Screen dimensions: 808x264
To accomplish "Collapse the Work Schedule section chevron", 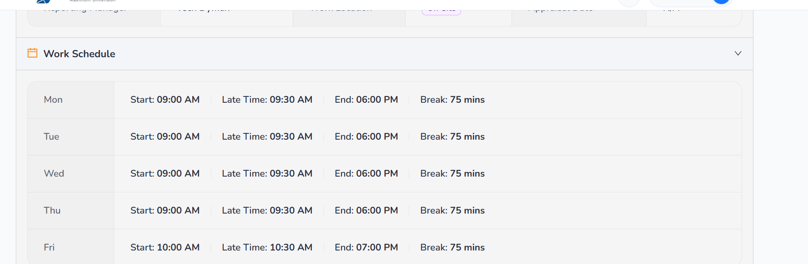I will click(738, 53).
